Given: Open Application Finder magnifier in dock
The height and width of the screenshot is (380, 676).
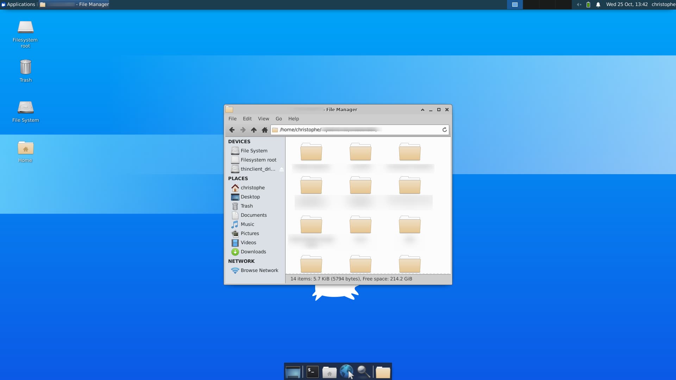Looking at the screenshot, I should (363, 372).
